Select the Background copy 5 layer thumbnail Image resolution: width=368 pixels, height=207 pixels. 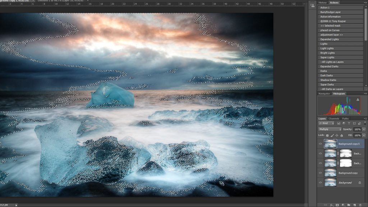(x=330, y=144)
